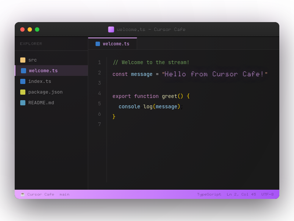Click the EXPLORER panel header

point(31,43)
